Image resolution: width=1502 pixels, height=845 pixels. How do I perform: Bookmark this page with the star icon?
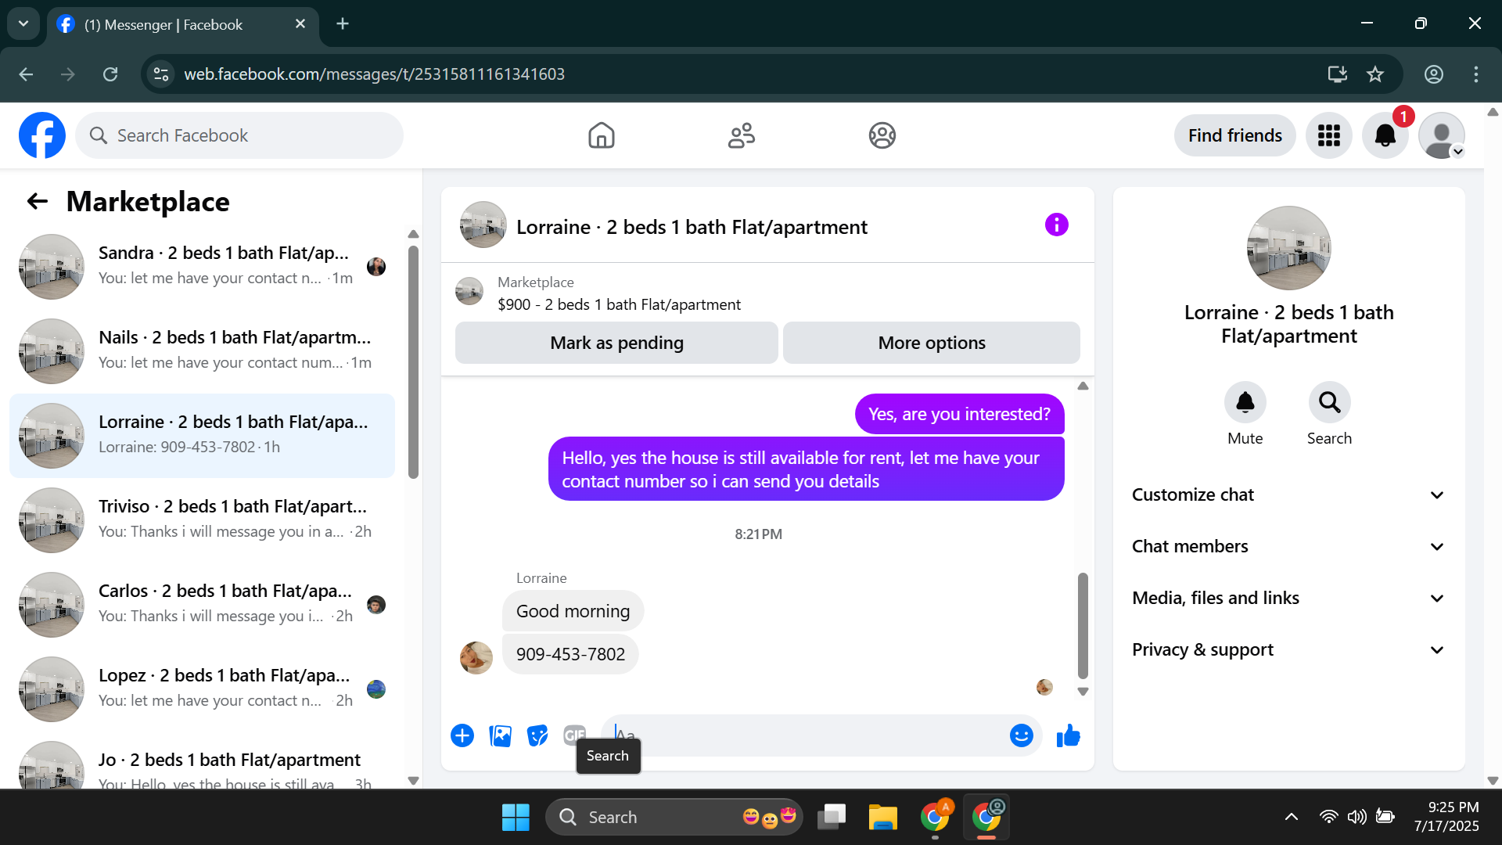click(x=1375, y=74)
